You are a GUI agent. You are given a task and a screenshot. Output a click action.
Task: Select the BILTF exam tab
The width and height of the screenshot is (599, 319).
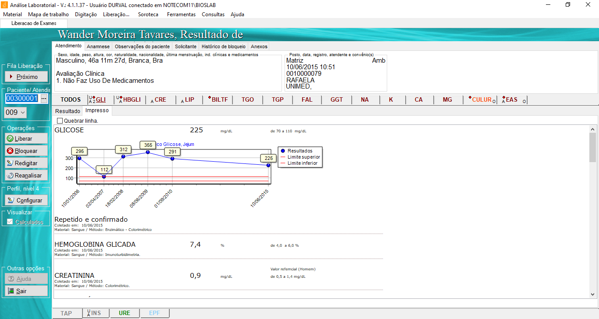(218, 99)
